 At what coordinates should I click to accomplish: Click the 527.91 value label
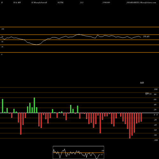148,94
